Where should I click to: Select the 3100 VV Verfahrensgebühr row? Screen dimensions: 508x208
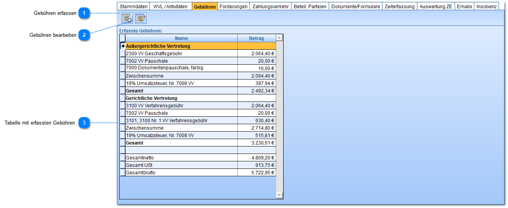181,106
